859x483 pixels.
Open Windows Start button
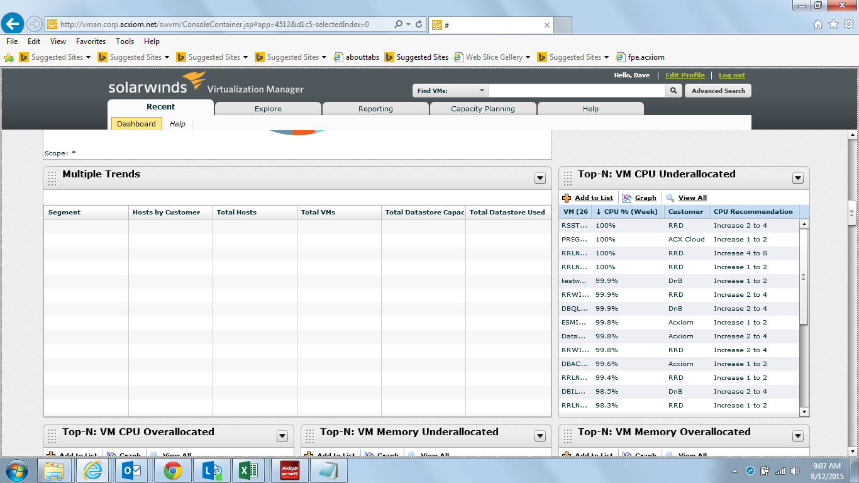coord(17,470)
